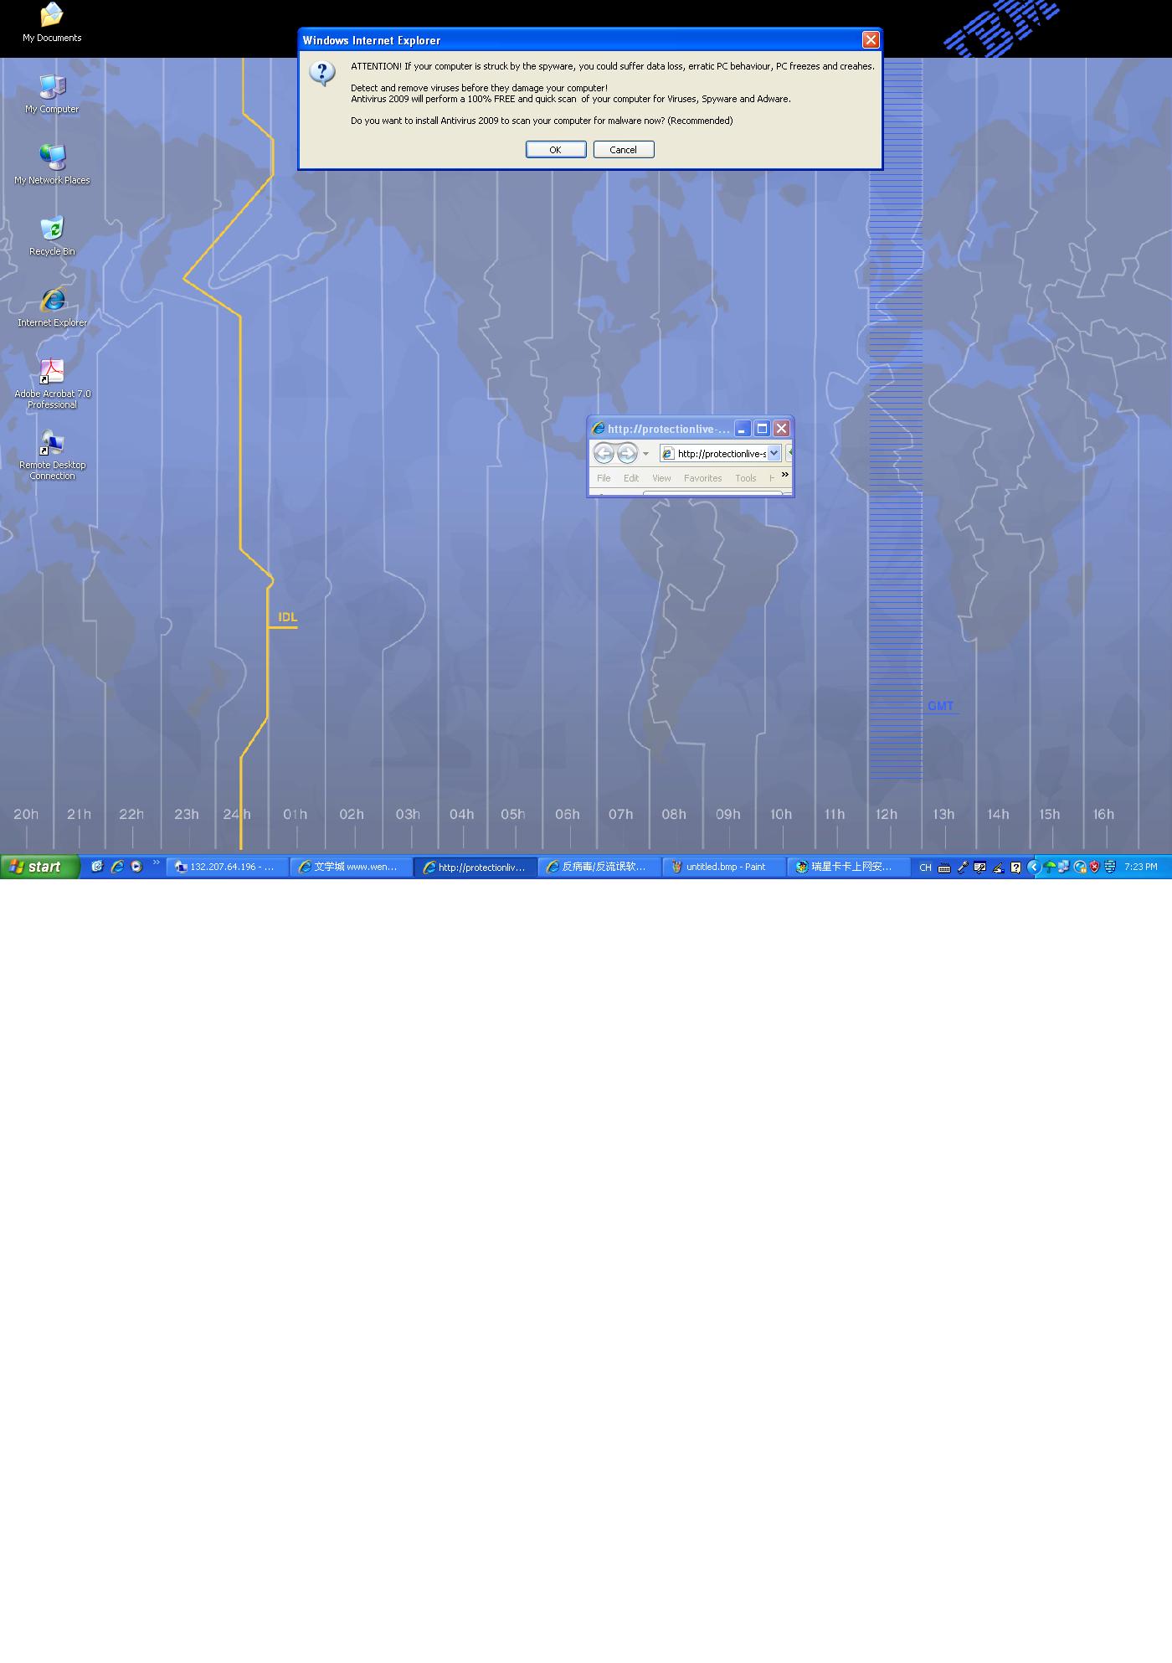Select the My Network Places icon

[52, 165]
